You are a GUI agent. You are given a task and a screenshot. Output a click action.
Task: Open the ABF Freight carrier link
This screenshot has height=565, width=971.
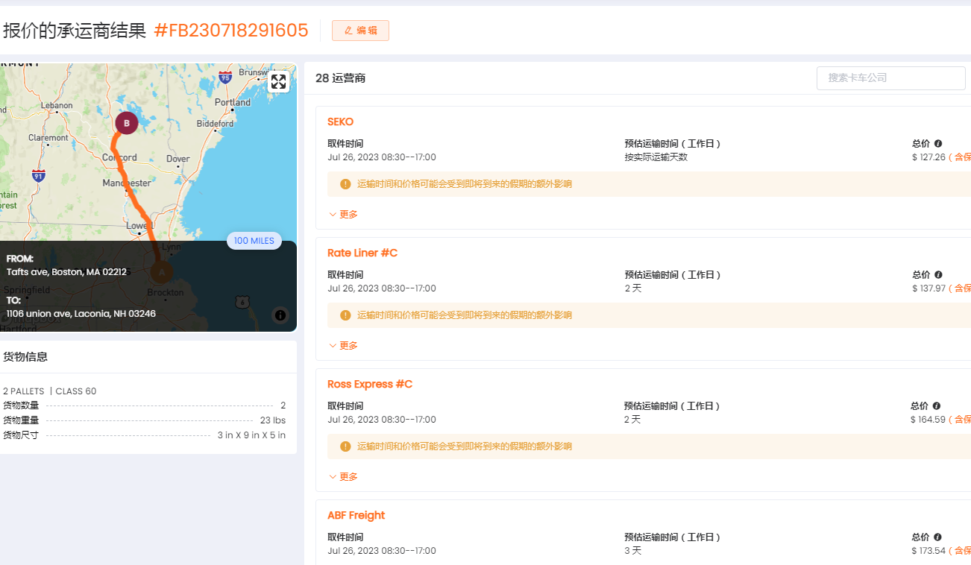[356, 515]
